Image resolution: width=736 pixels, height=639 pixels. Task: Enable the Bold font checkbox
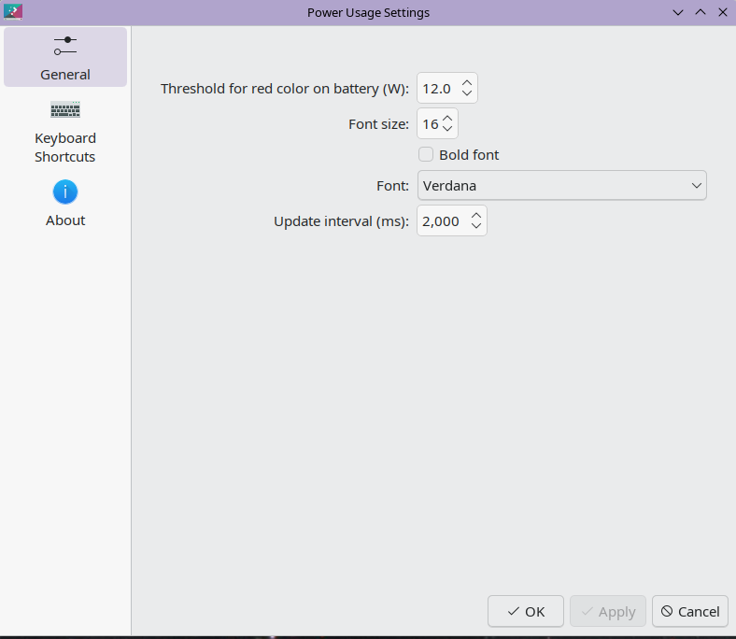[426, 154]
